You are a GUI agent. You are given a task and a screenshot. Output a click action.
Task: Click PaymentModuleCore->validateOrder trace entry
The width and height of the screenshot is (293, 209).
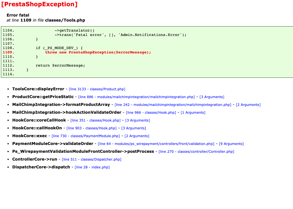53,143
